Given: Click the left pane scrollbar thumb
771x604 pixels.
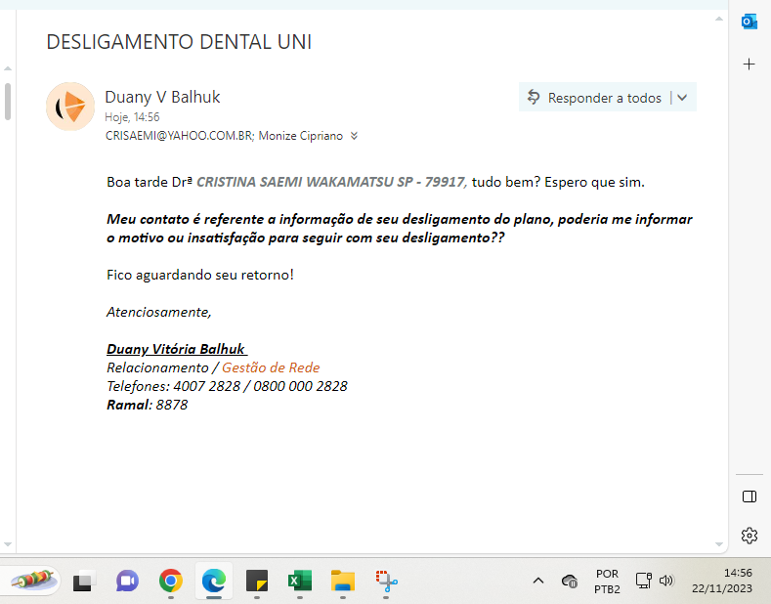Looking at the screenshot, I should (8, 102).
